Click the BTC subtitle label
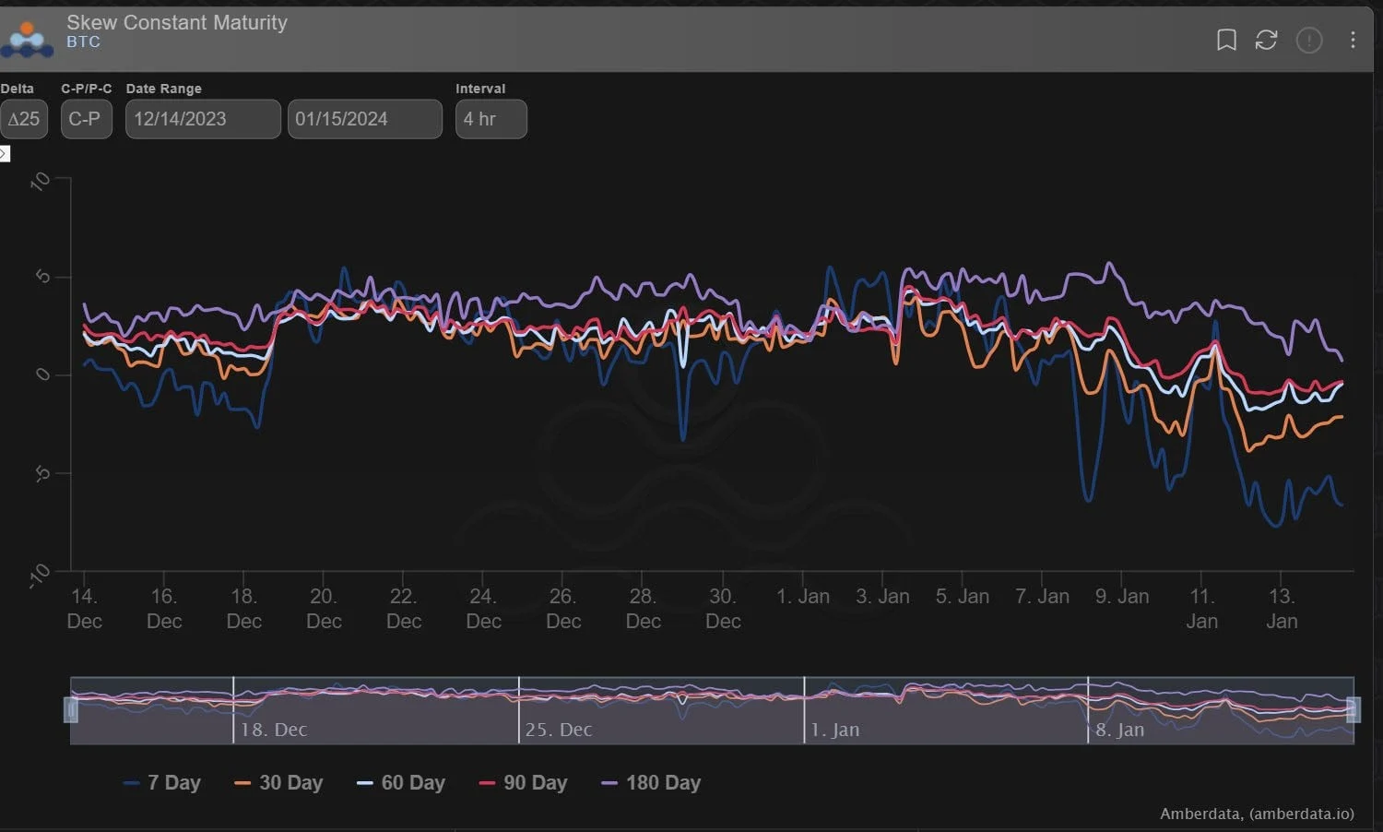 (83, 42)
